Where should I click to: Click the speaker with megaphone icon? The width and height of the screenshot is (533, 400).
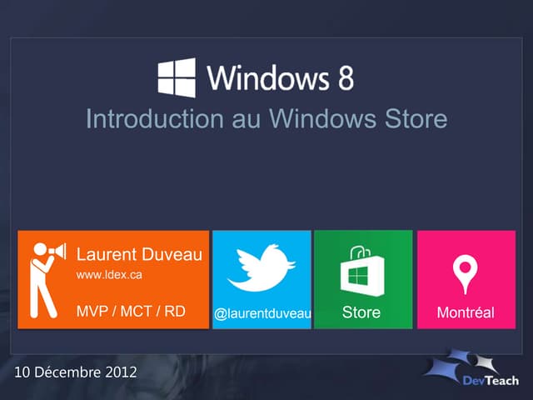[47, 280]
